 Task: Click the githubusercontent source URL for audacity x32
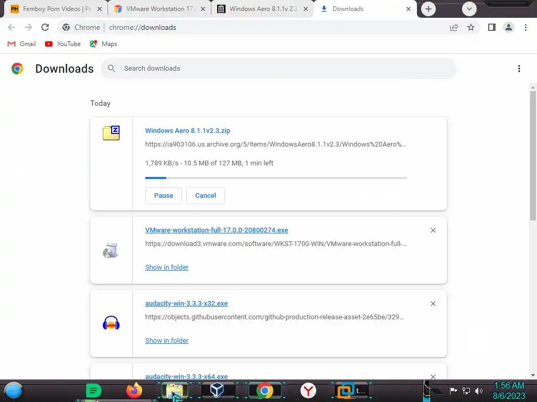pos(274,317)
